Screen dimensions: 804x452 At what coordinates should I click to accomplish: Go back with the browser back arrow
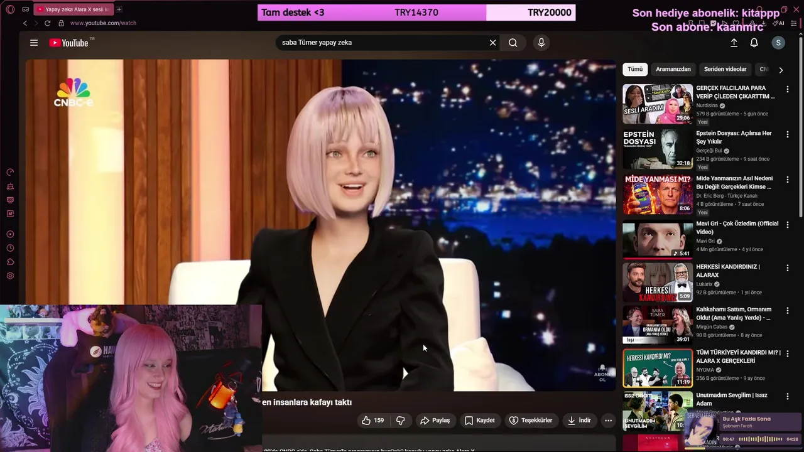coord(25,23)
